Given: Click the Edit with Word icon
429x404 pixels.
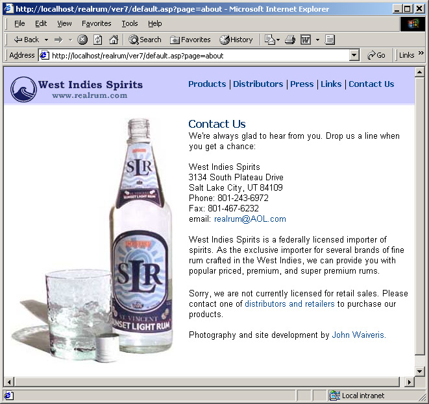Looking at the screenshot, I should tap(306, 40).
